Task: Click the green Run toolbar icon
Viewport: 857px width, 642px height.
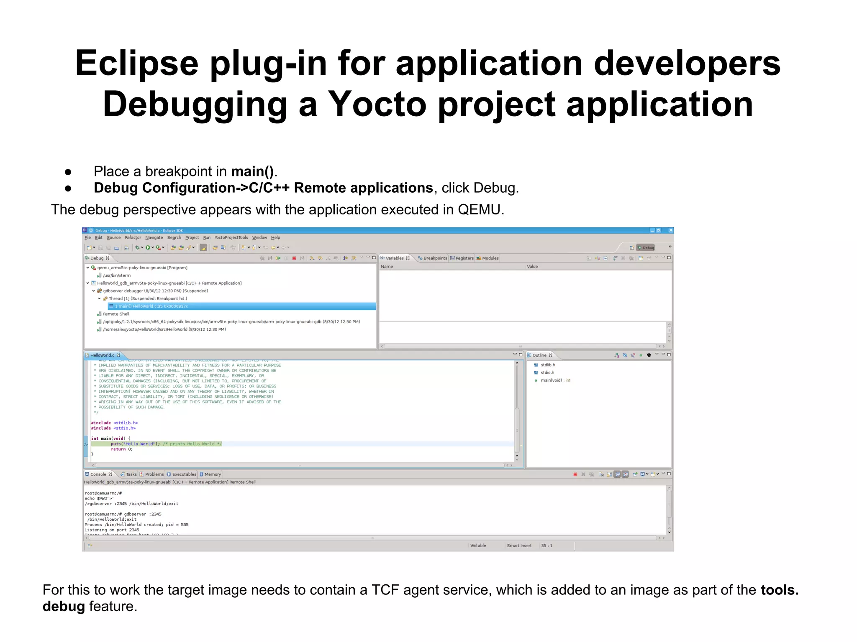Action: pos(148,247)
